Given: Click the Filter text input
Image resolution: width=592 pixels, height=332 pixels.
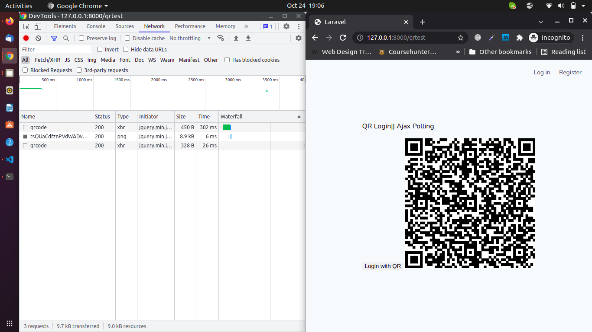Looking at the screenshot, I should tap(56, 49).
